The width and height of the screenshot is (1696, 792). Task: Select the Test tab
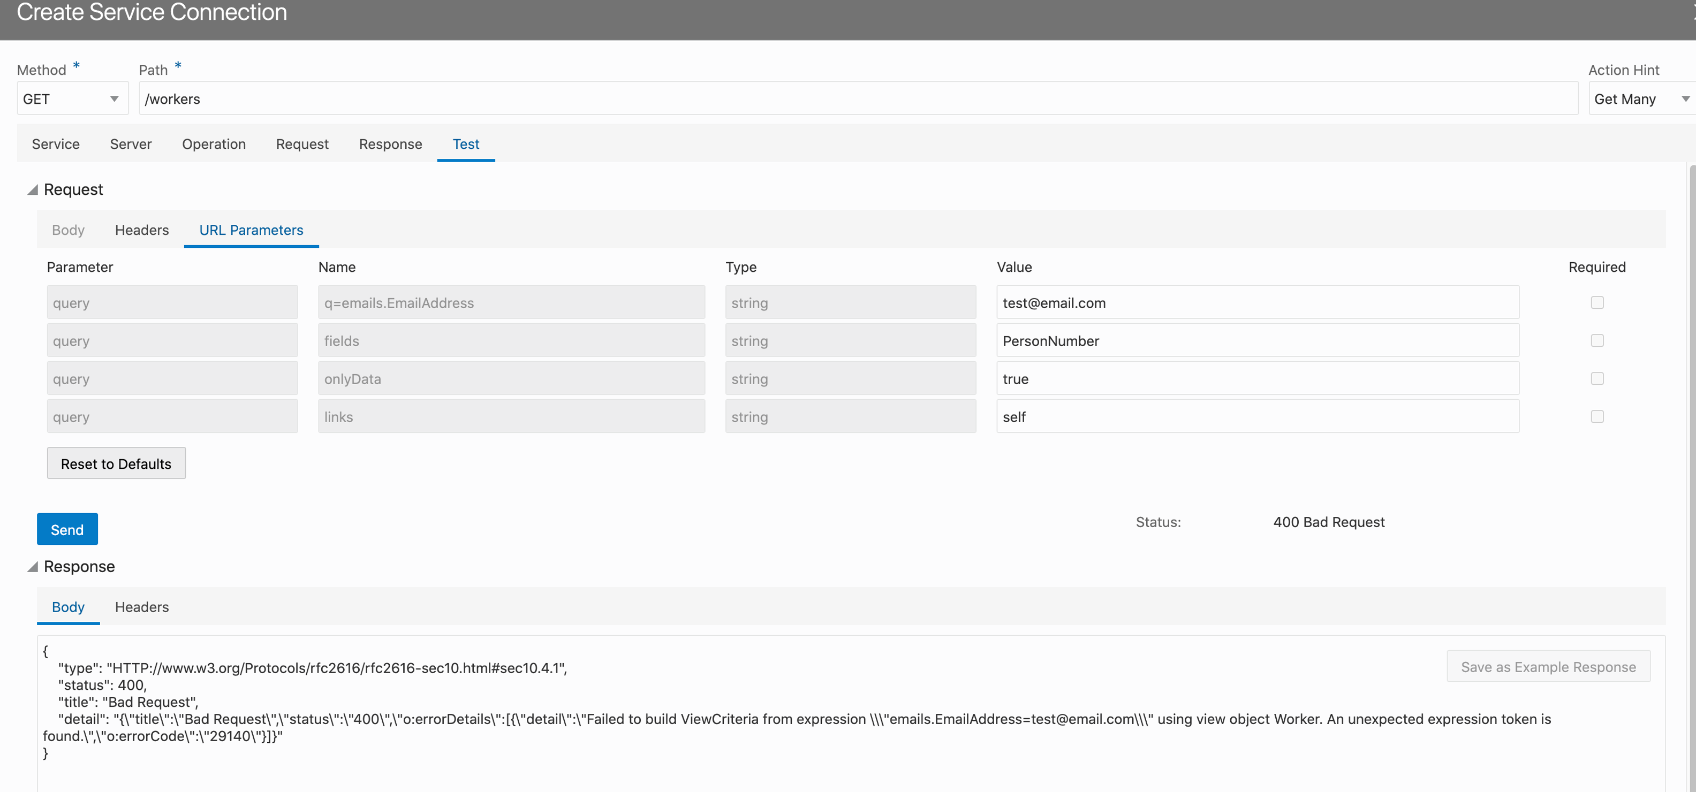(466, 144)
